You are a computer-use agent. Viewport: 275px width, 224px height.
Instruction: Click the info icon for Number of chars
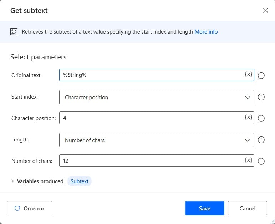[261, 161]
